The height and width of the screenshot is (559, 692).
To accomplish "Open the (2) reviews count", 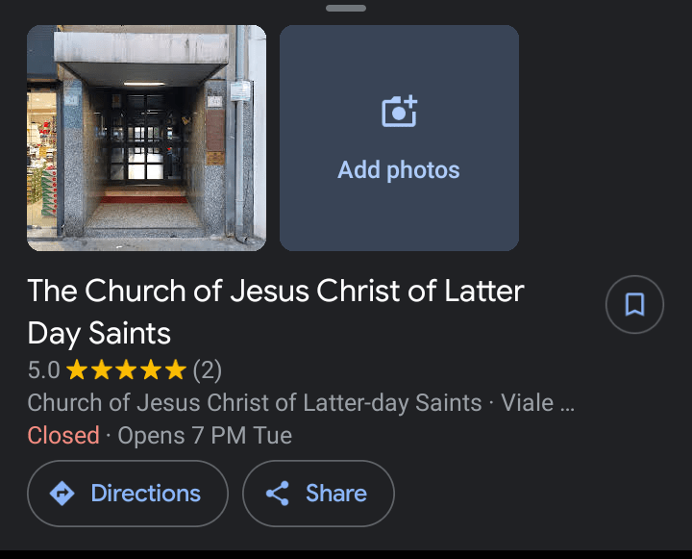I will pos(207,369).
